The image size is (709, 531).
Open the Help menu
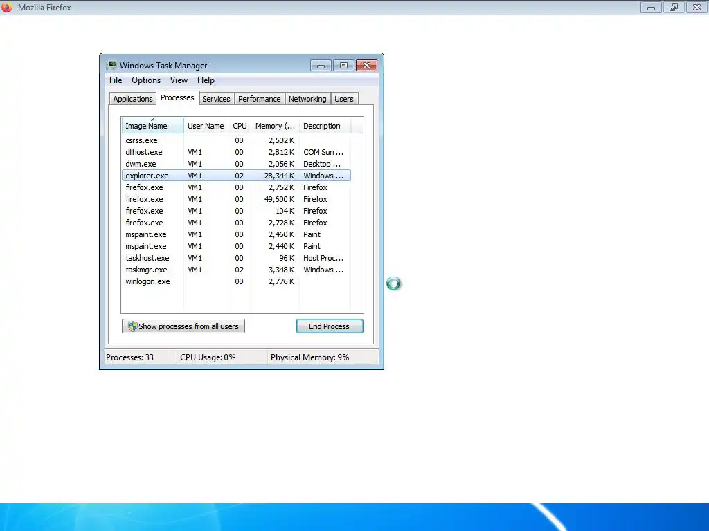(x=206, y=80)
